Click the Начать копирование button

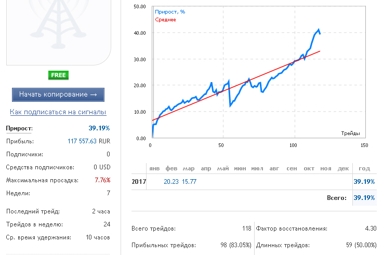[x=58, y=95]
